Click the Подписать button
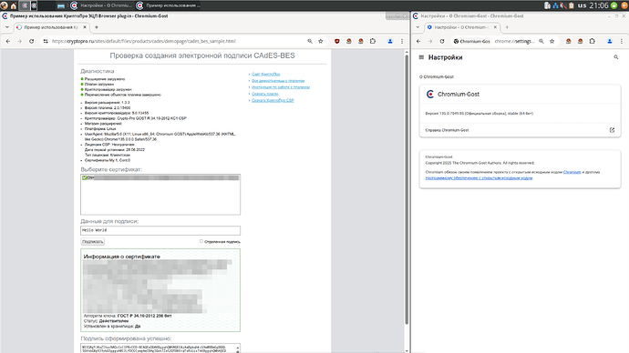Screen dimensions: 629x353 click(93, 242)
